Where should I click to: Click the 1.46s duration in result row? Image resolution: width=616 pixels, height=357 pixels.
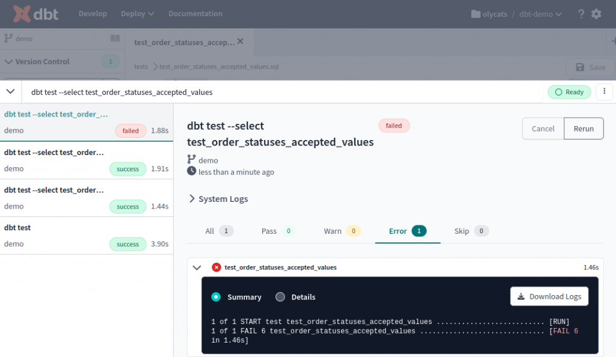[591, 267]
